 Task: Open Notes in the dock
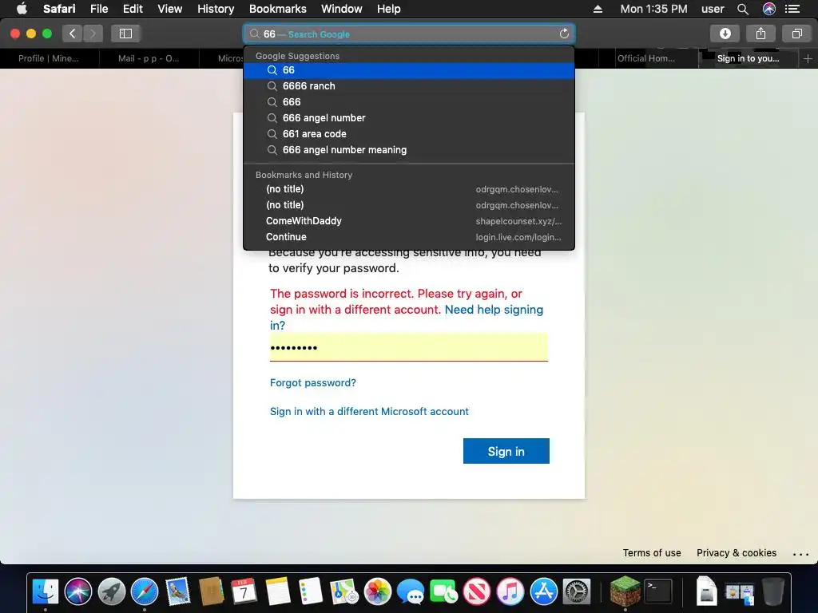tap(277, 591)
